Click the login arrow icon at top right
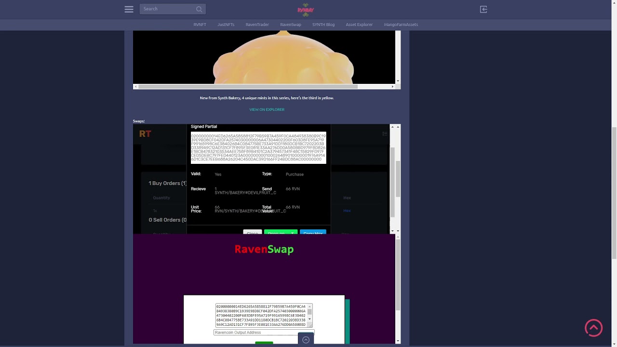 [x=483, y=9]
